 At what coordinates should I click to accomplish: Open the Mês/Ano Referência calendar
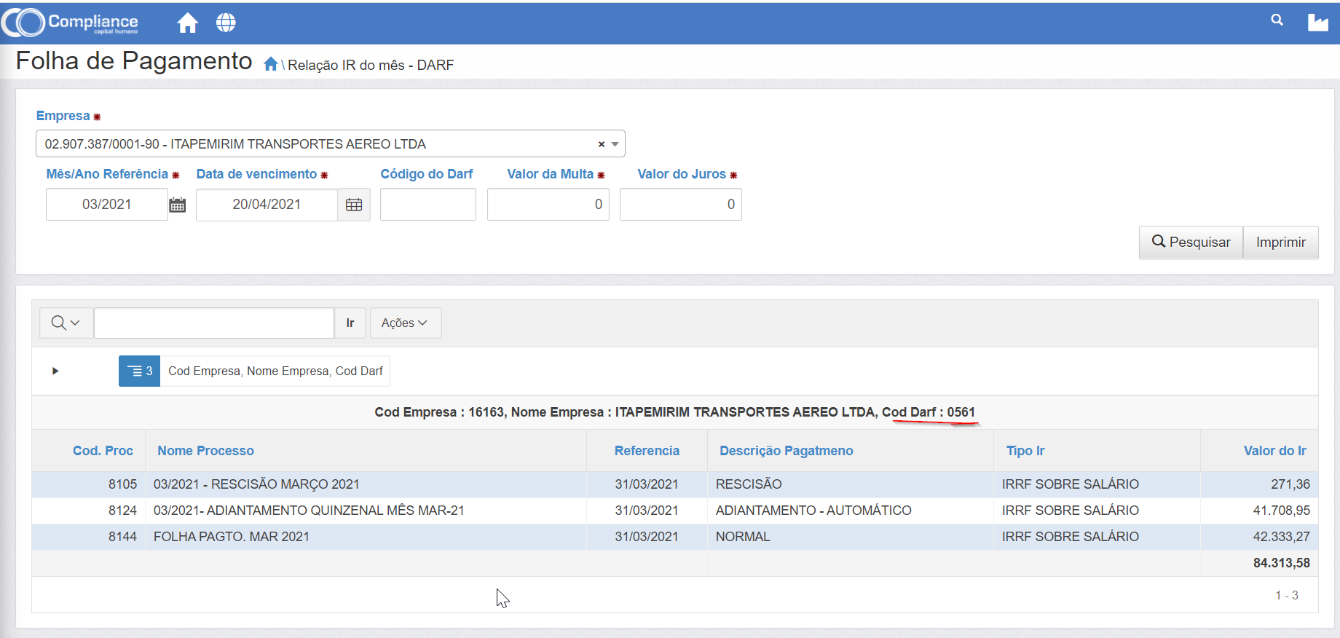pos(178,205)
